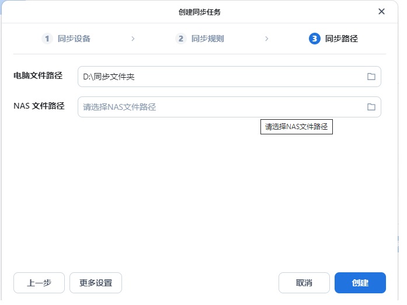Close the 创建同步任务 dialog
The height and width of the screenshot is (305, 407).
tap(381, 12)
